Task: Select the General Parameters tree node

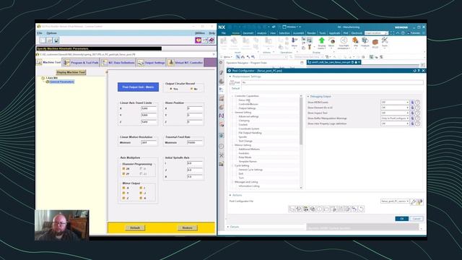Action: coord(61,82)
